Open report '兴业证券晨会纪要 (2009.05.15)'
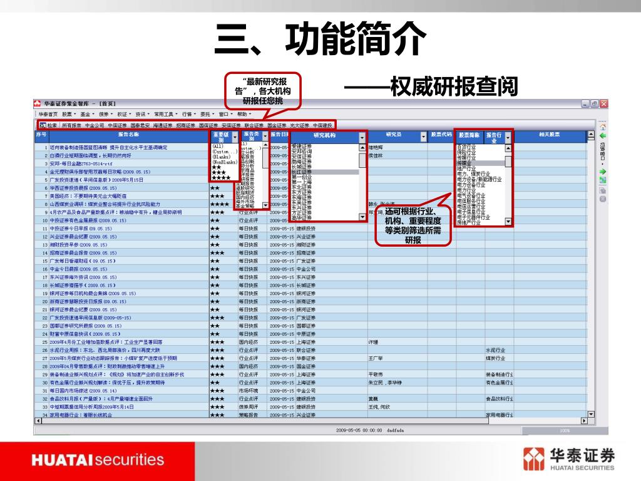Viewport: 641px width, 481px height. click(83, 237)
